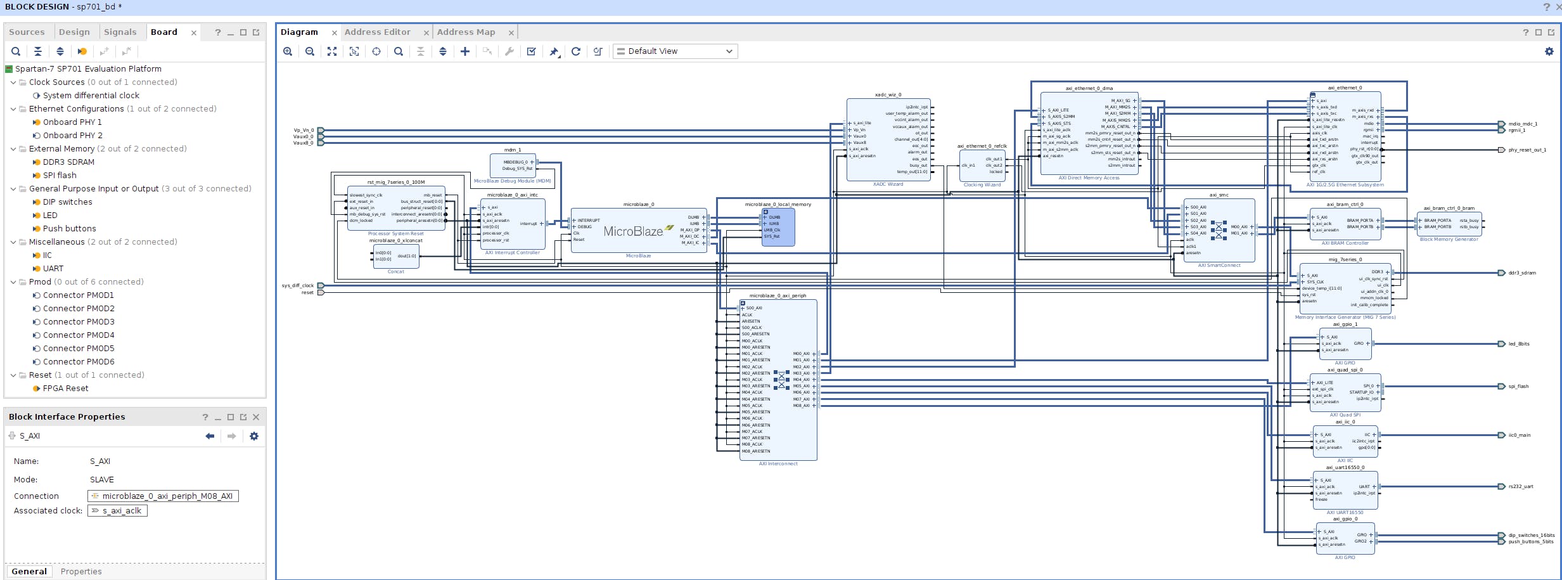Select SPI flash tree item
The image size is (1562, 580).
point(60,176)
